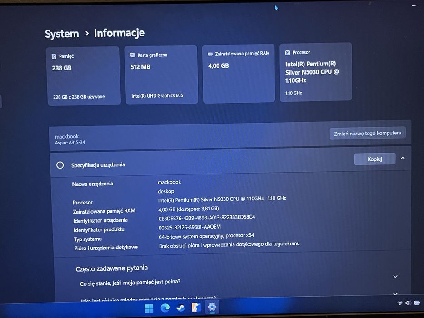
Task: Open the Procesor Pentium Silver card
Action: 316,72
